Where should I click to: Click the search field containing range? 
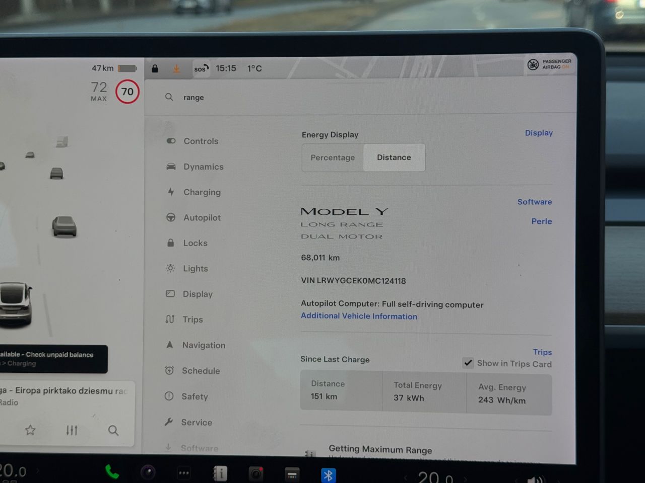[302, 97]
